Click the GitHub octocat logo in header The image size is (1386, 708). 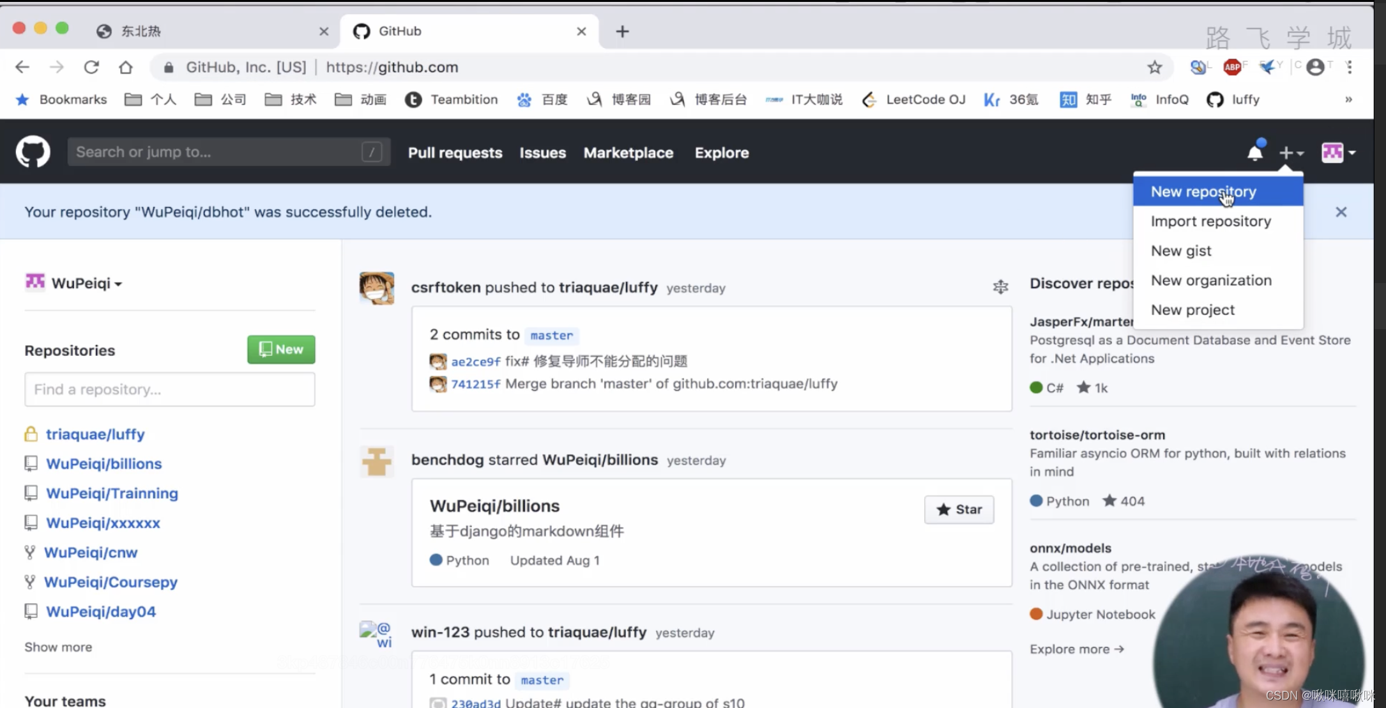[33, 152]
